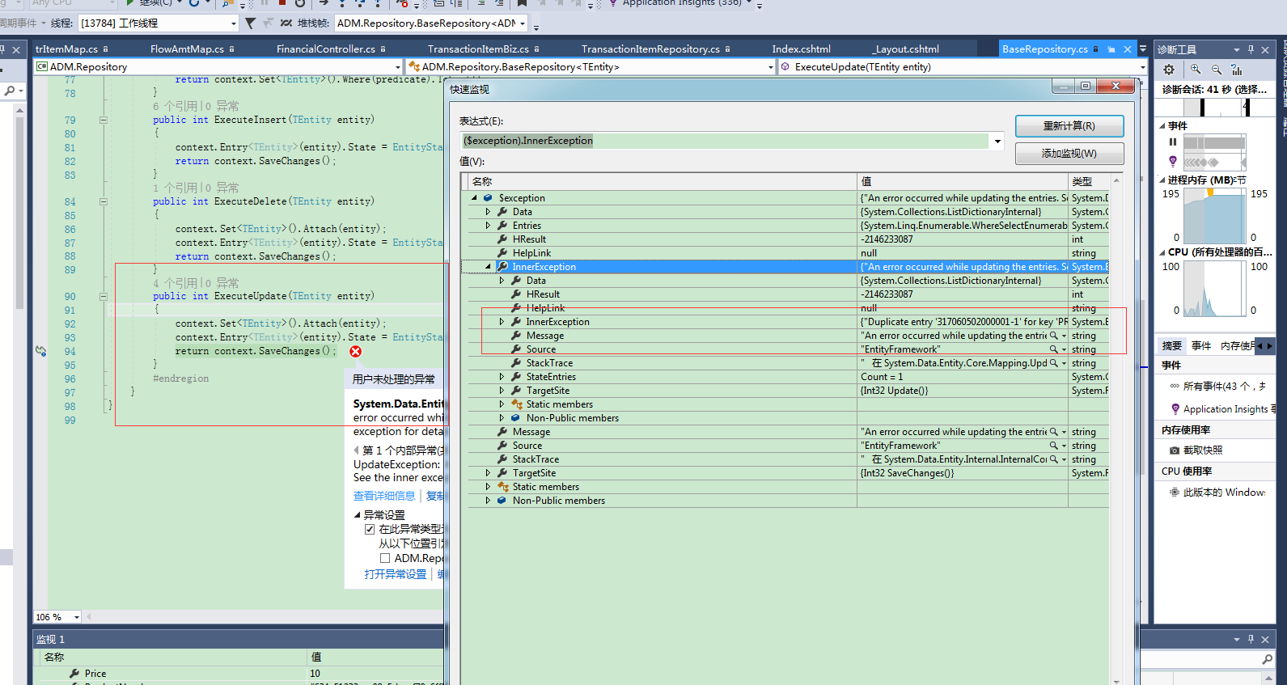Image resolution: width=1287 pixels, height=685 pixels.
Task: Reset the diagnostic timeline view to selection
Action: click(1236, 70)
